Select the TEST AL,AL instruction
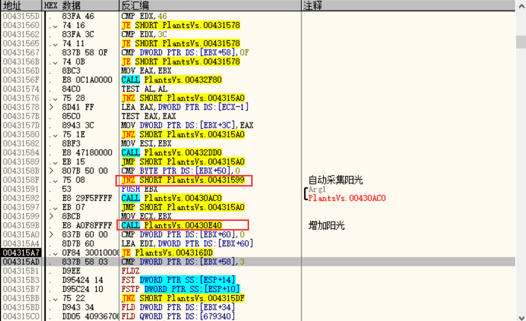The image size is (526, 321). 144,89
